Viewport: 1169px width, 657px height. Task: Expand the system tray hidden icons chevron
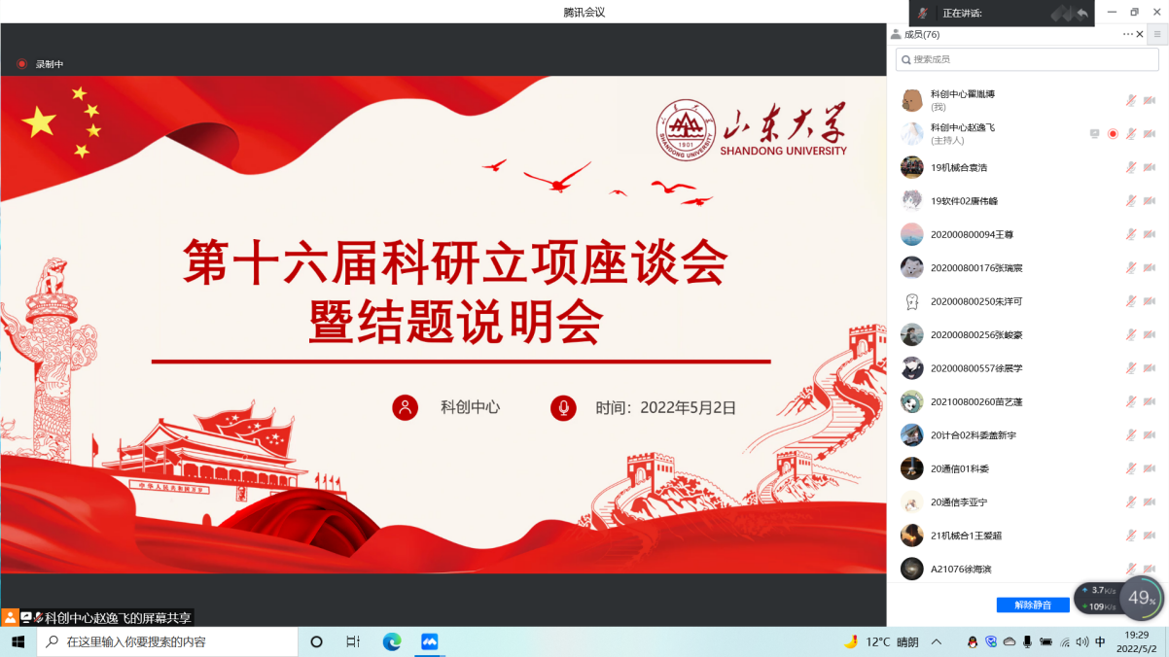(937, 641)
